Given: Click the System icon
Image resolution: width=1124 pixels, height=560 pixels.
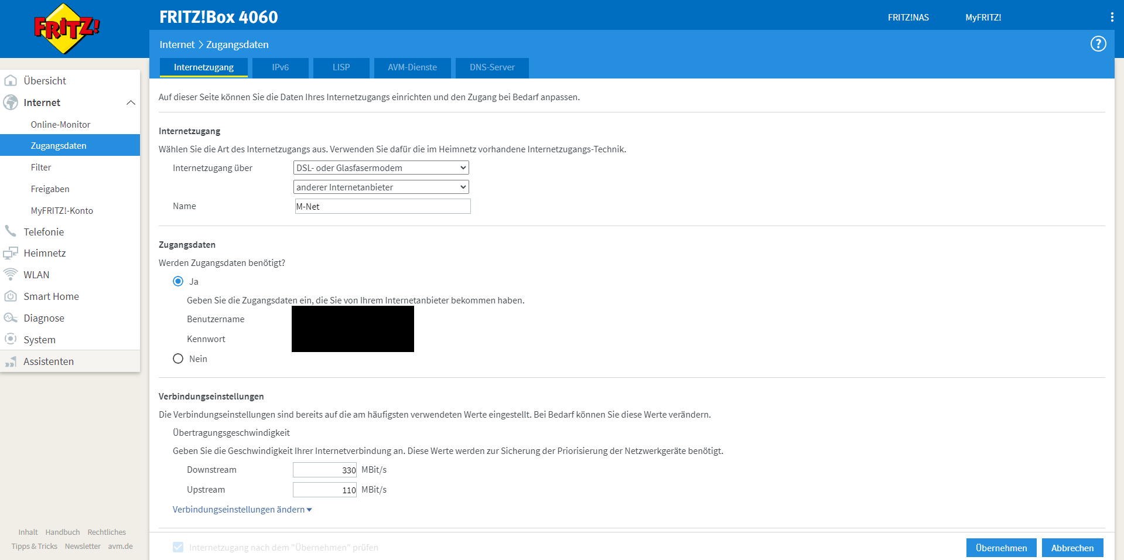Looking at the screenshot, I should (11, 339).
